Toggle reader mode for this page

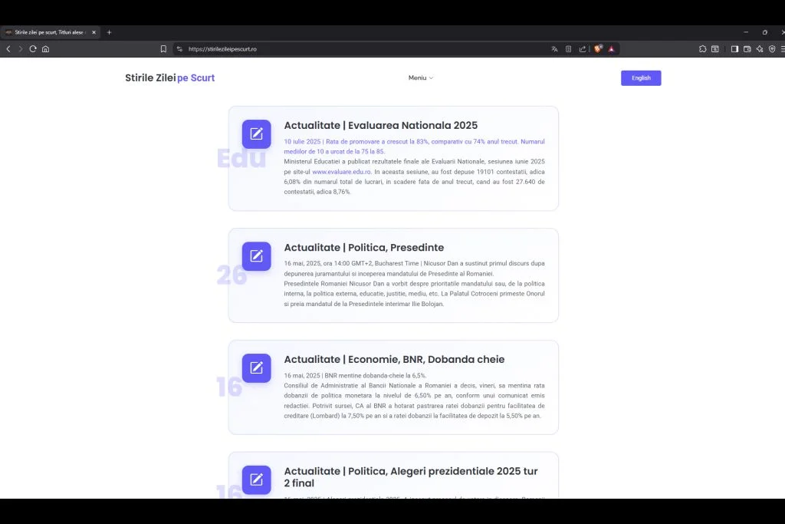coord(568,49)
